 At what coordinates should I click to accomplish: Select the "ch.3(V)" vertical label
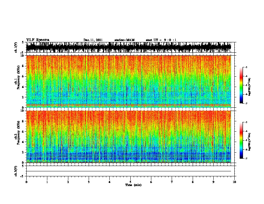tap(16, 171)
